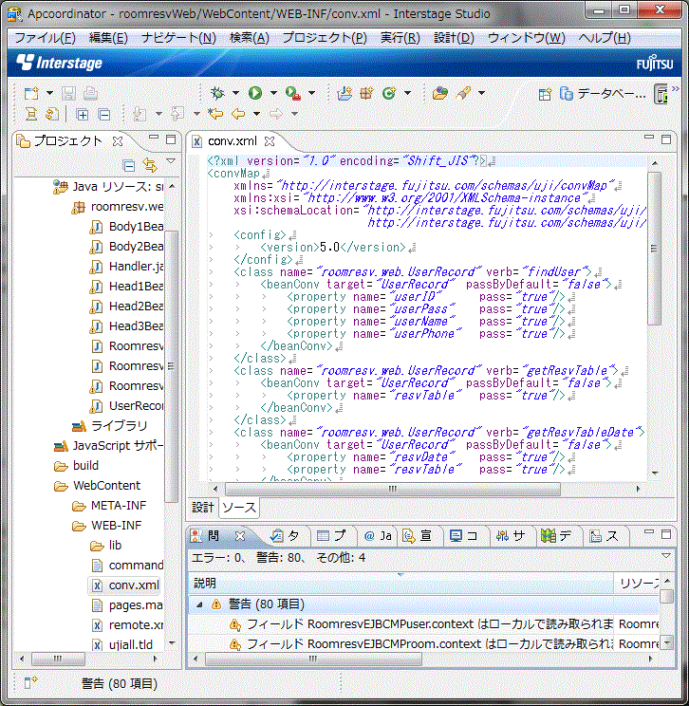
Task: Open the ナビゲート(N) menu
Action: 178,38
